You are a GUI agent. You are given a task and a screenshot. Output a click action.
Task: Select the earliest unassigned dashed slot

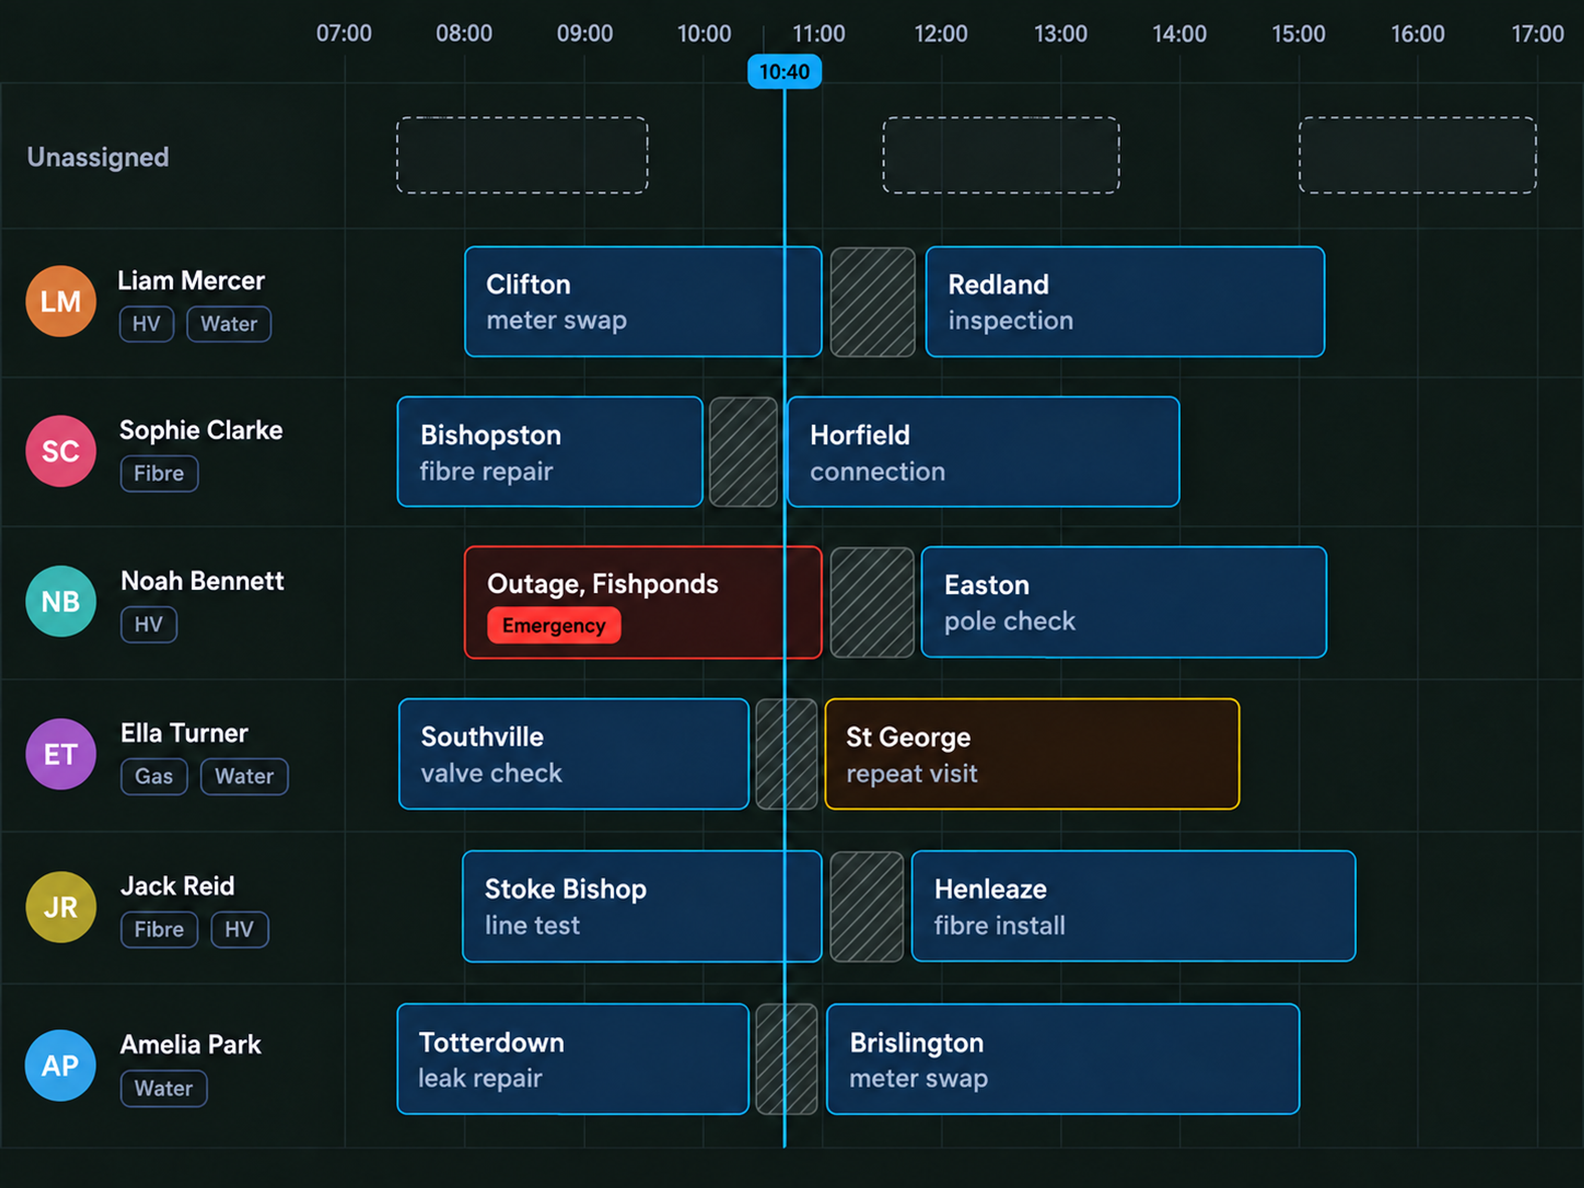523,156
